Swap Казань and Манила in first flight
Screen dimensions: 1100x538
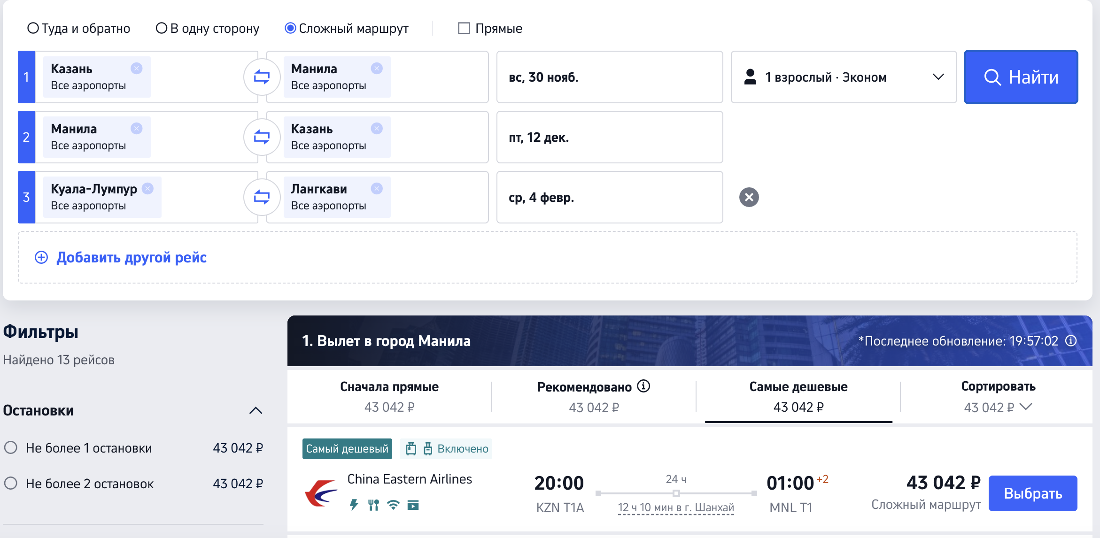point(262,77)
